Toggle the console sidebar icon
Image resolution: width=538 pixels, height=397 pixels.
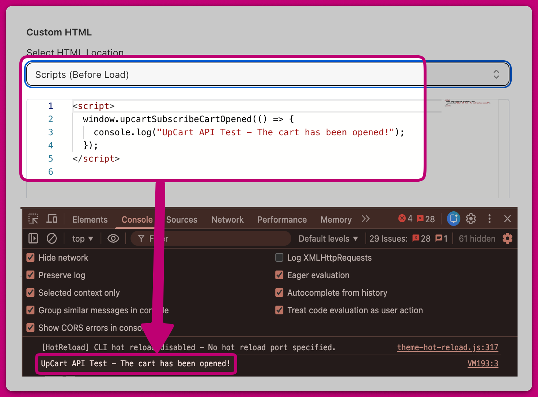33,239
